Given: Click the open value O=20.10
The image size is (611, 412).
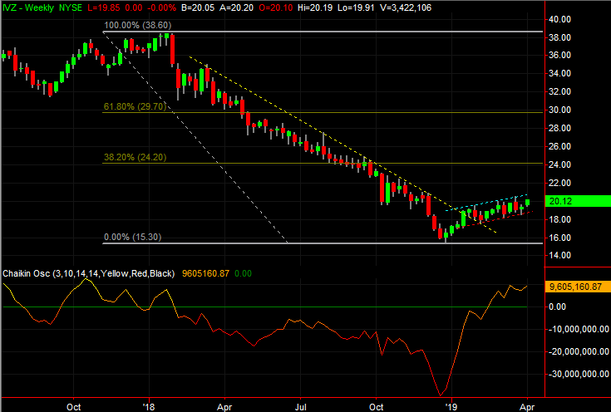Looking at the screenshot, I should pos(275,7).
